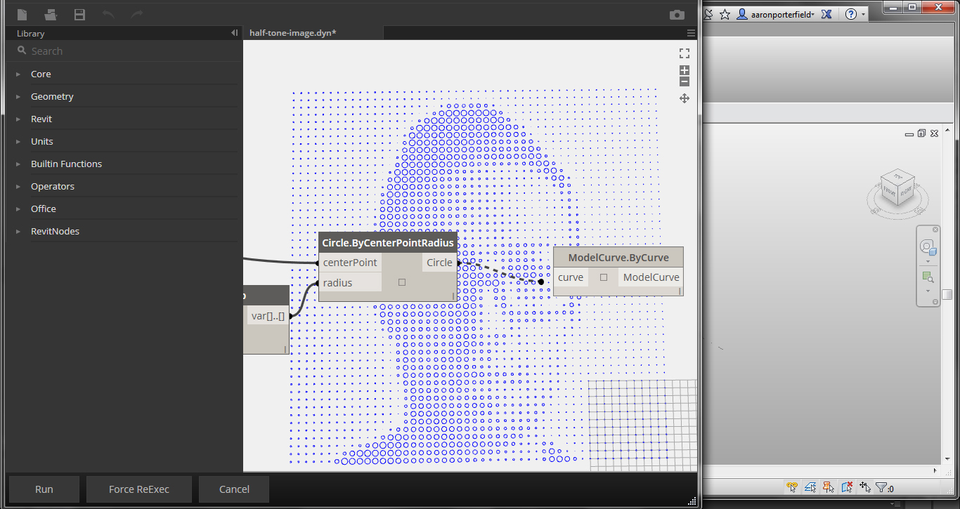Click the Run button
This screenshot has height=509, width=960.
(44, 489)
